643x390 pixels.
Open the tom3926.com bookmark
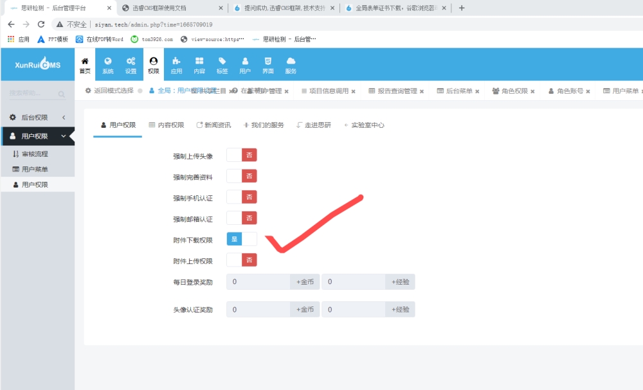point(152,39)
